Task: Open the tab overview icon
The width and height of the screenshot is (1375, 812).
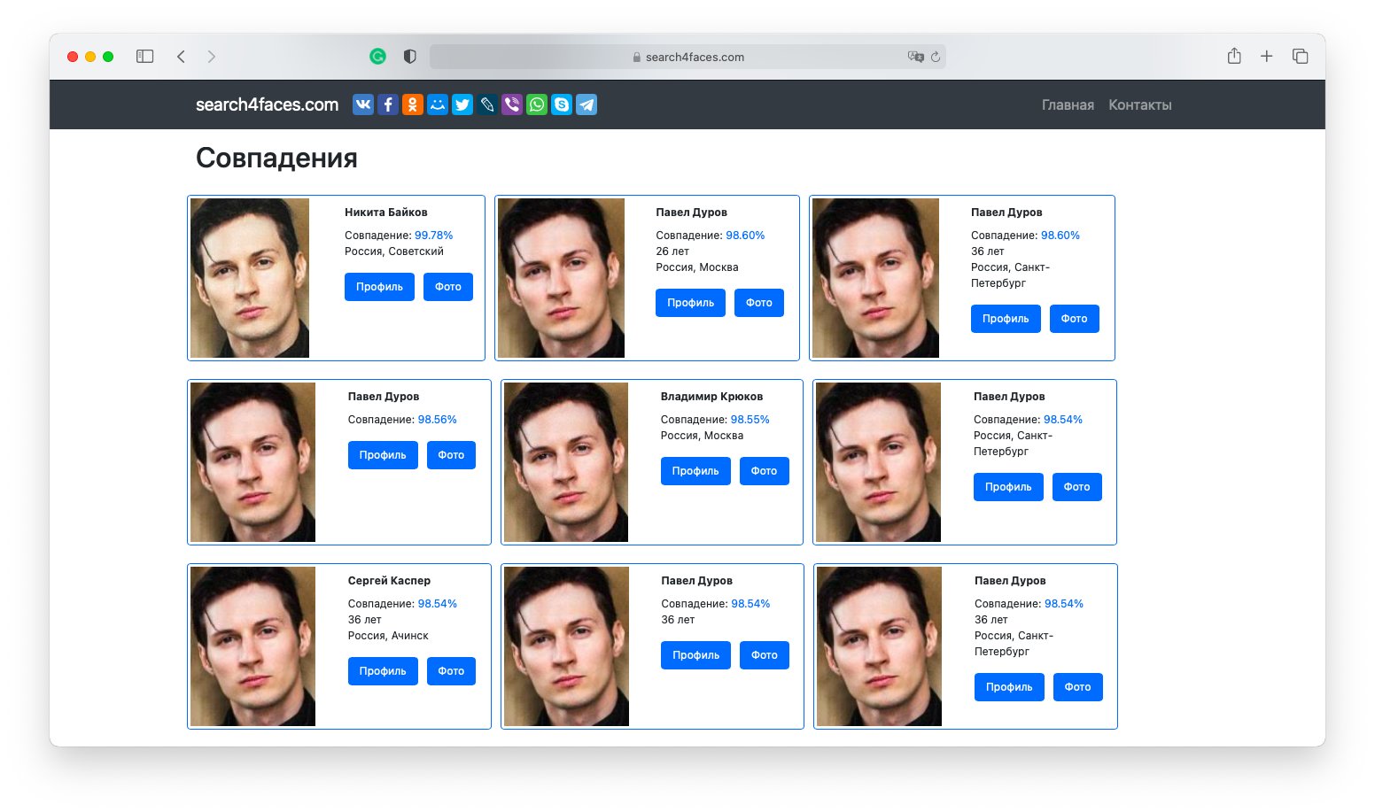Action: (1299, 56)
